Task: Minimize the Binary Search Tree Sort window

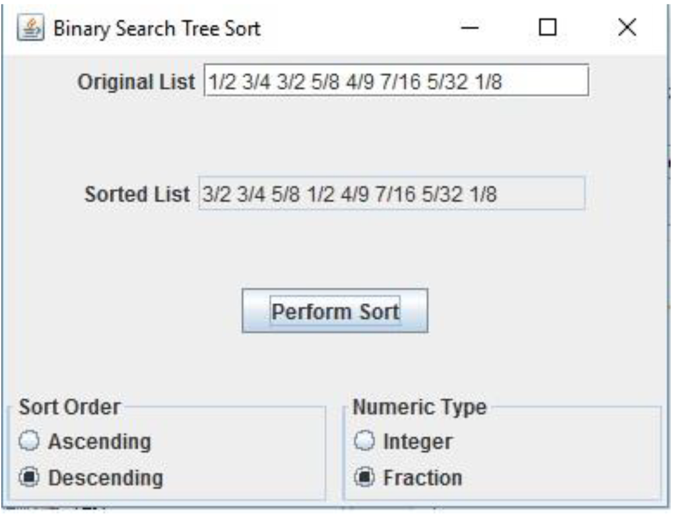Action: coord(469,28)
